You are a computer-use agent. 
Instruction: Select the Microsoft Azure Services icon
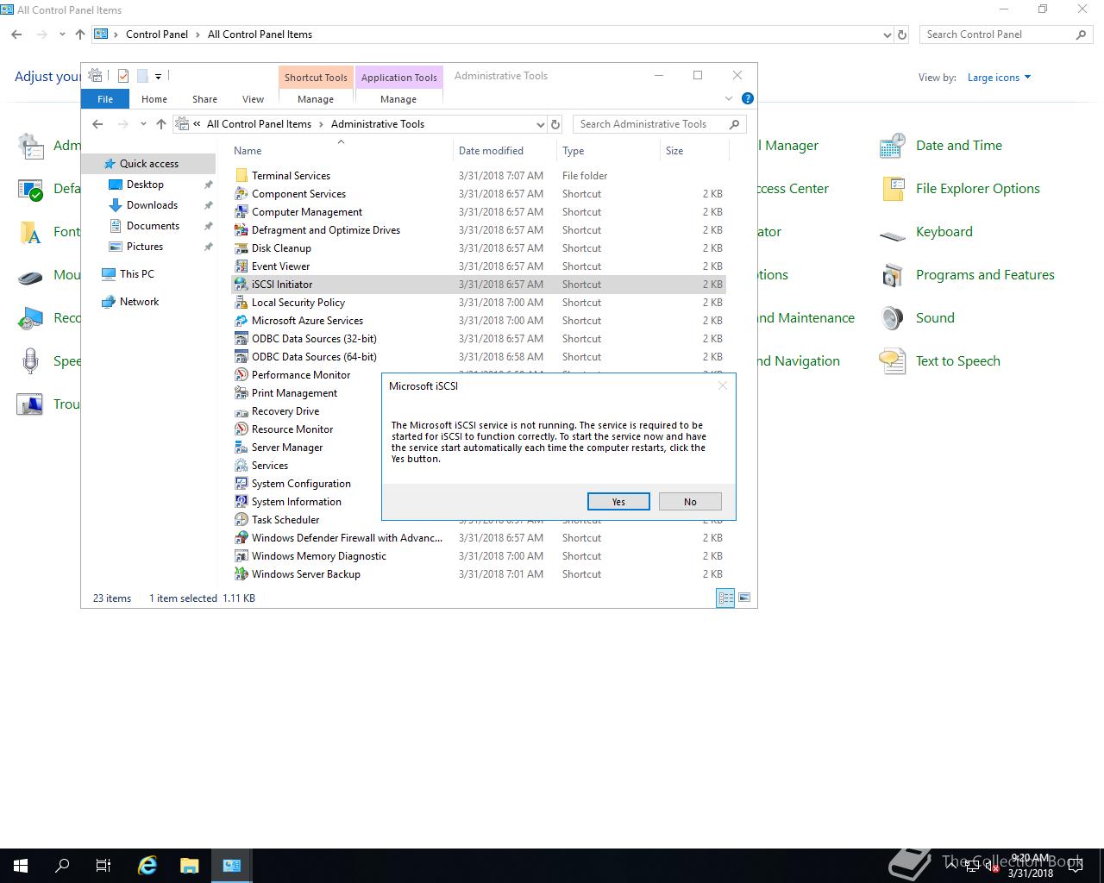241,321
